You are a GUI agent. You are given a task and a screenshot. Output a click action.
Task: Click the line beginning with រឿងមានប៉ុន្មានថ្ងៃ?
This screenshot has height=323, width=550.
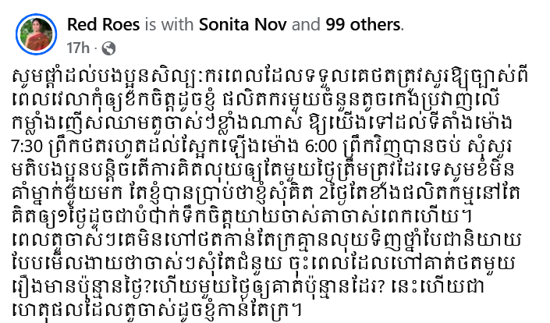click(x=248, y=287)
